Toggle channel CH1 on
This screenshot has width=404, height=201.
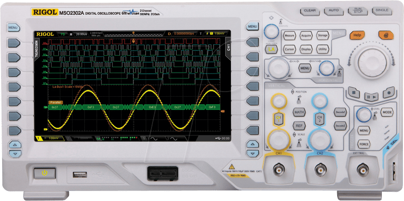click(x=278, y=119)
